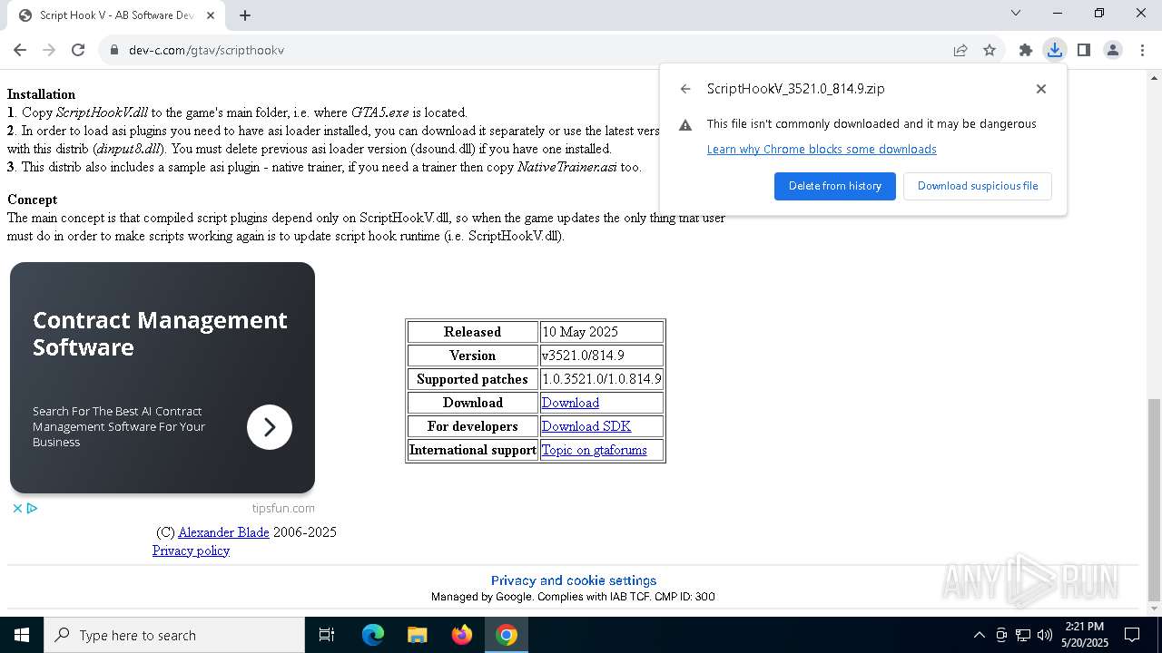Click the ad arrow circle button
This screenshot has height=653, width=1162.
[270, 427]
